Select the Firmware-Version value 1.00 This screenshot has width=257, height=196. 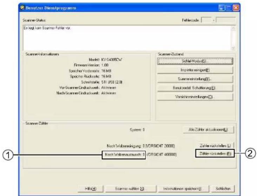(105, 65)
